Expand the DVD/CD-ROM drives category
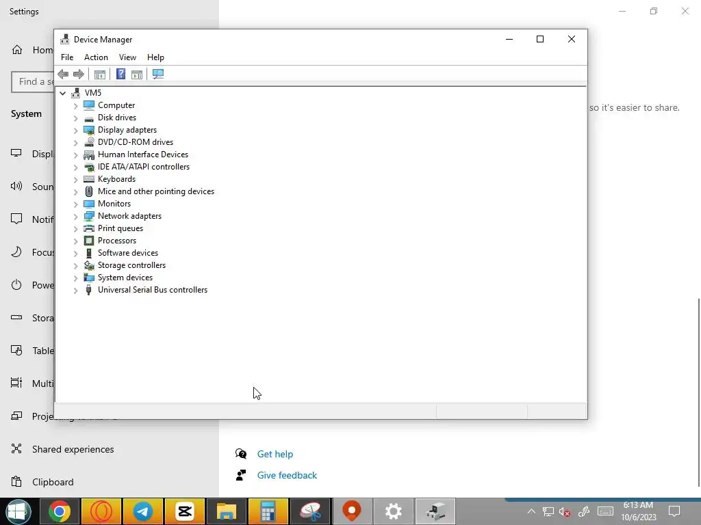The width and height of the screenshot is (701, 525). 75,143
